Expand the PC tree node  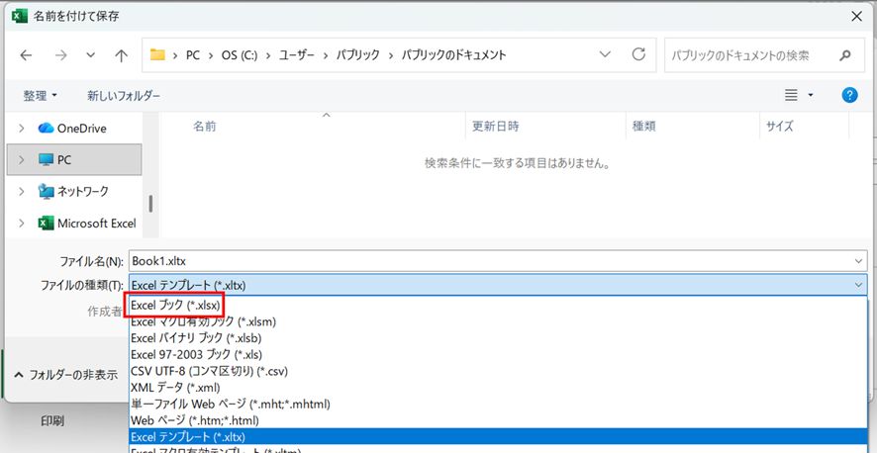point(21,159)
